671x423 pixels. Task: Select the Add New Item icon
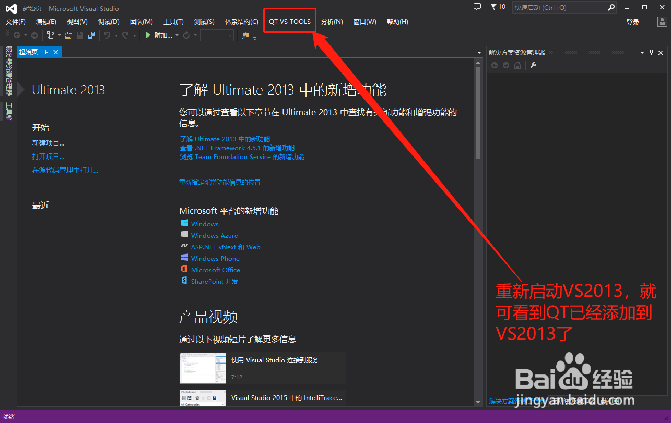(x=50, y=36)
